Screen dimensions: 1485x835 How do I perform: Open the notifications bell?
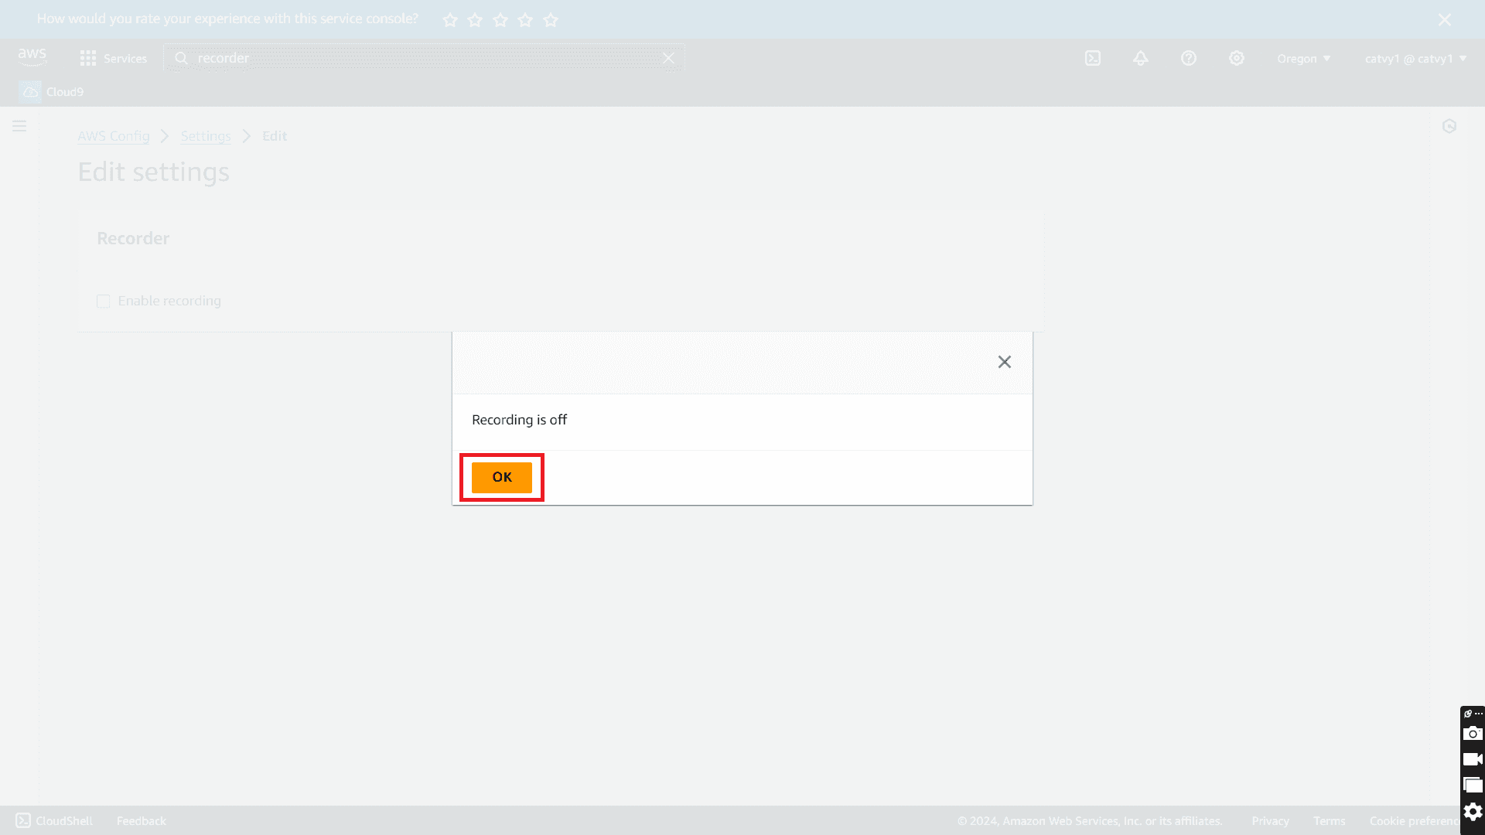click(x=1140, y=58)
